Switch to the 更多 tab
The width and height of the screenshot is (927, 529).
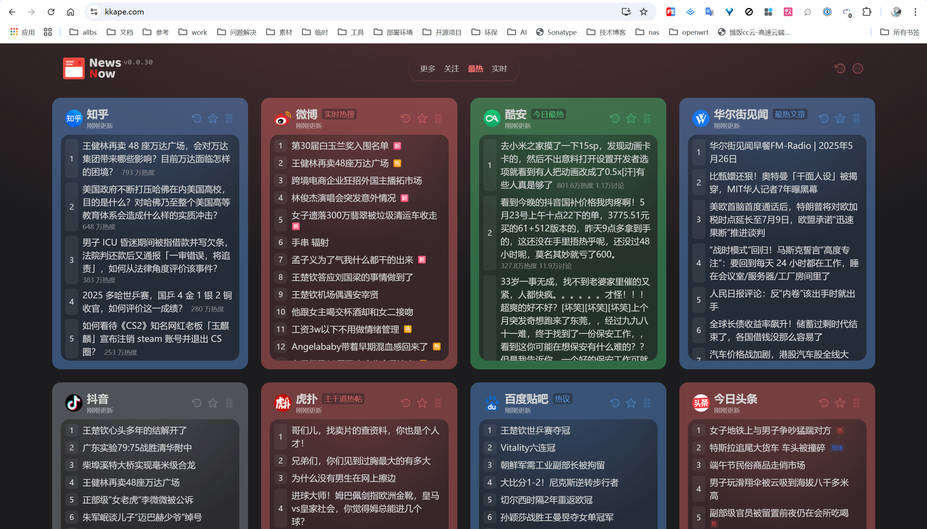(x=428, y=69)
